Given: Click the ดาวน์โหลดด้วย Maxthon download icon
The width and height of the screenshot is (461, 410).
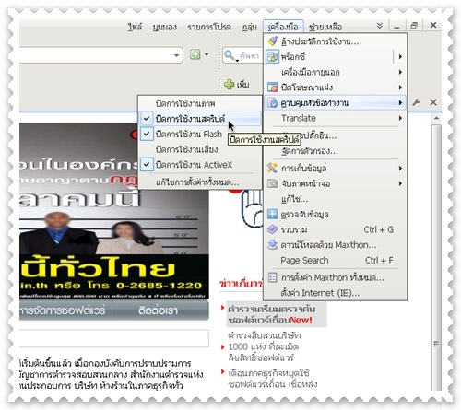Looking at the screenshot, I should (x=272, y=245).
